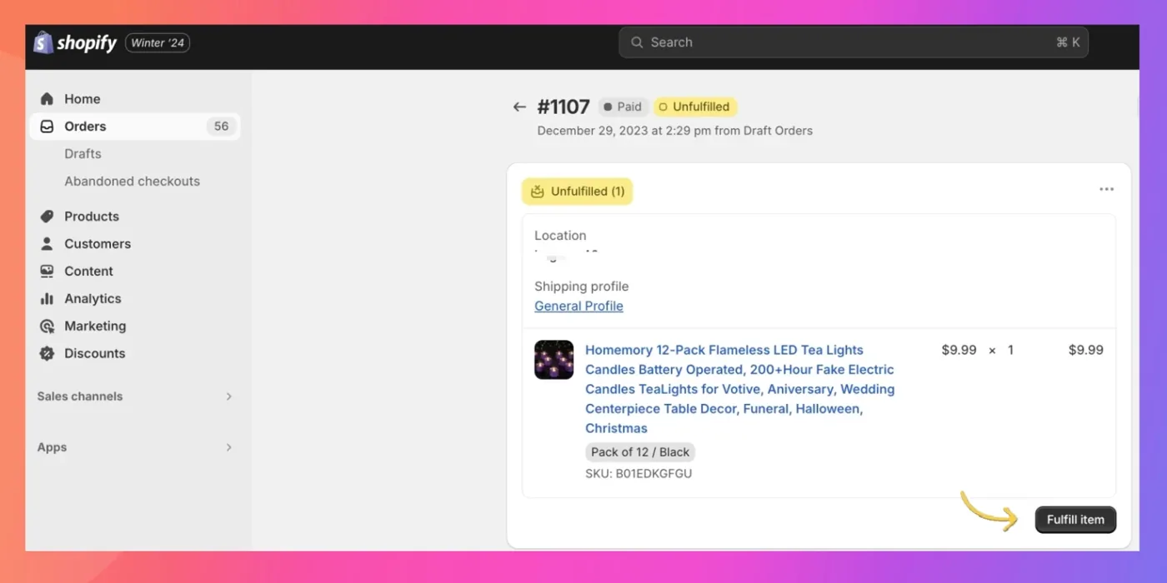Click the Orders count badge 56
Screen dimensions: 1167x583
coord(221,127)
